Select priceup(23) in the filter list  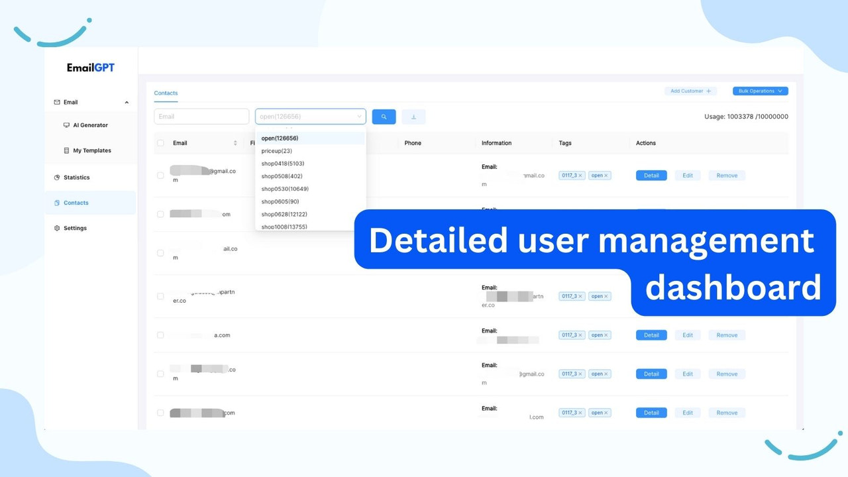276,150
